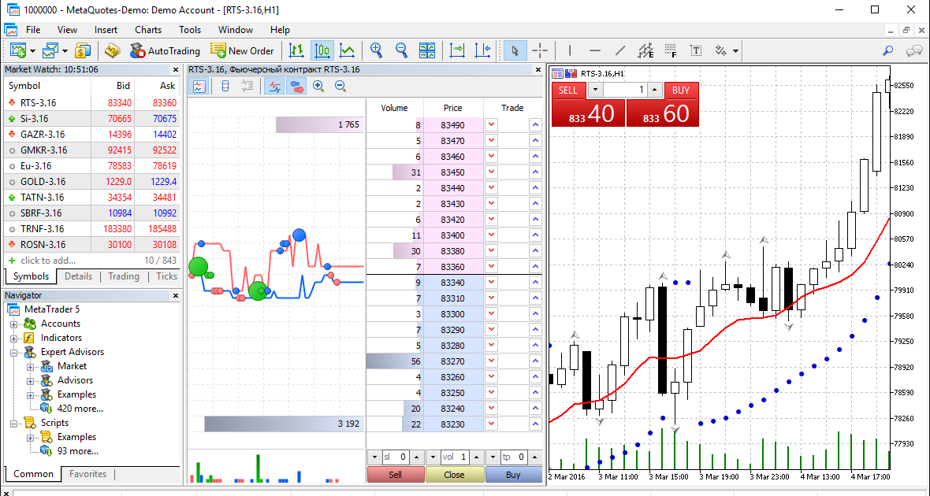Zoom out of the chart from main toolbar
The image size is (930, 496).
point(401,51)
